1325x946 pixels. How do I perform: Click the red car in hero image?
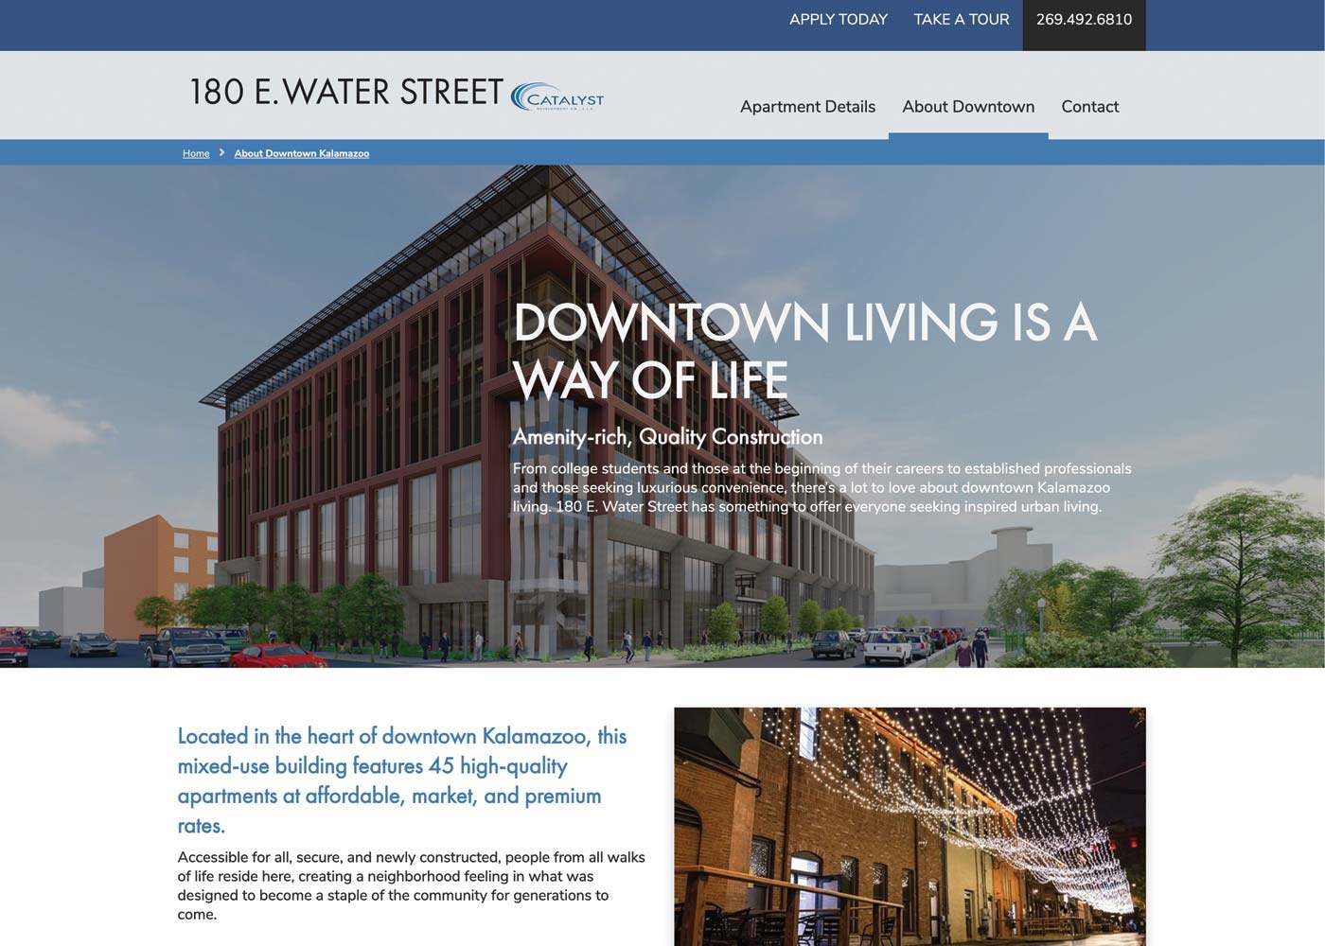277,655
